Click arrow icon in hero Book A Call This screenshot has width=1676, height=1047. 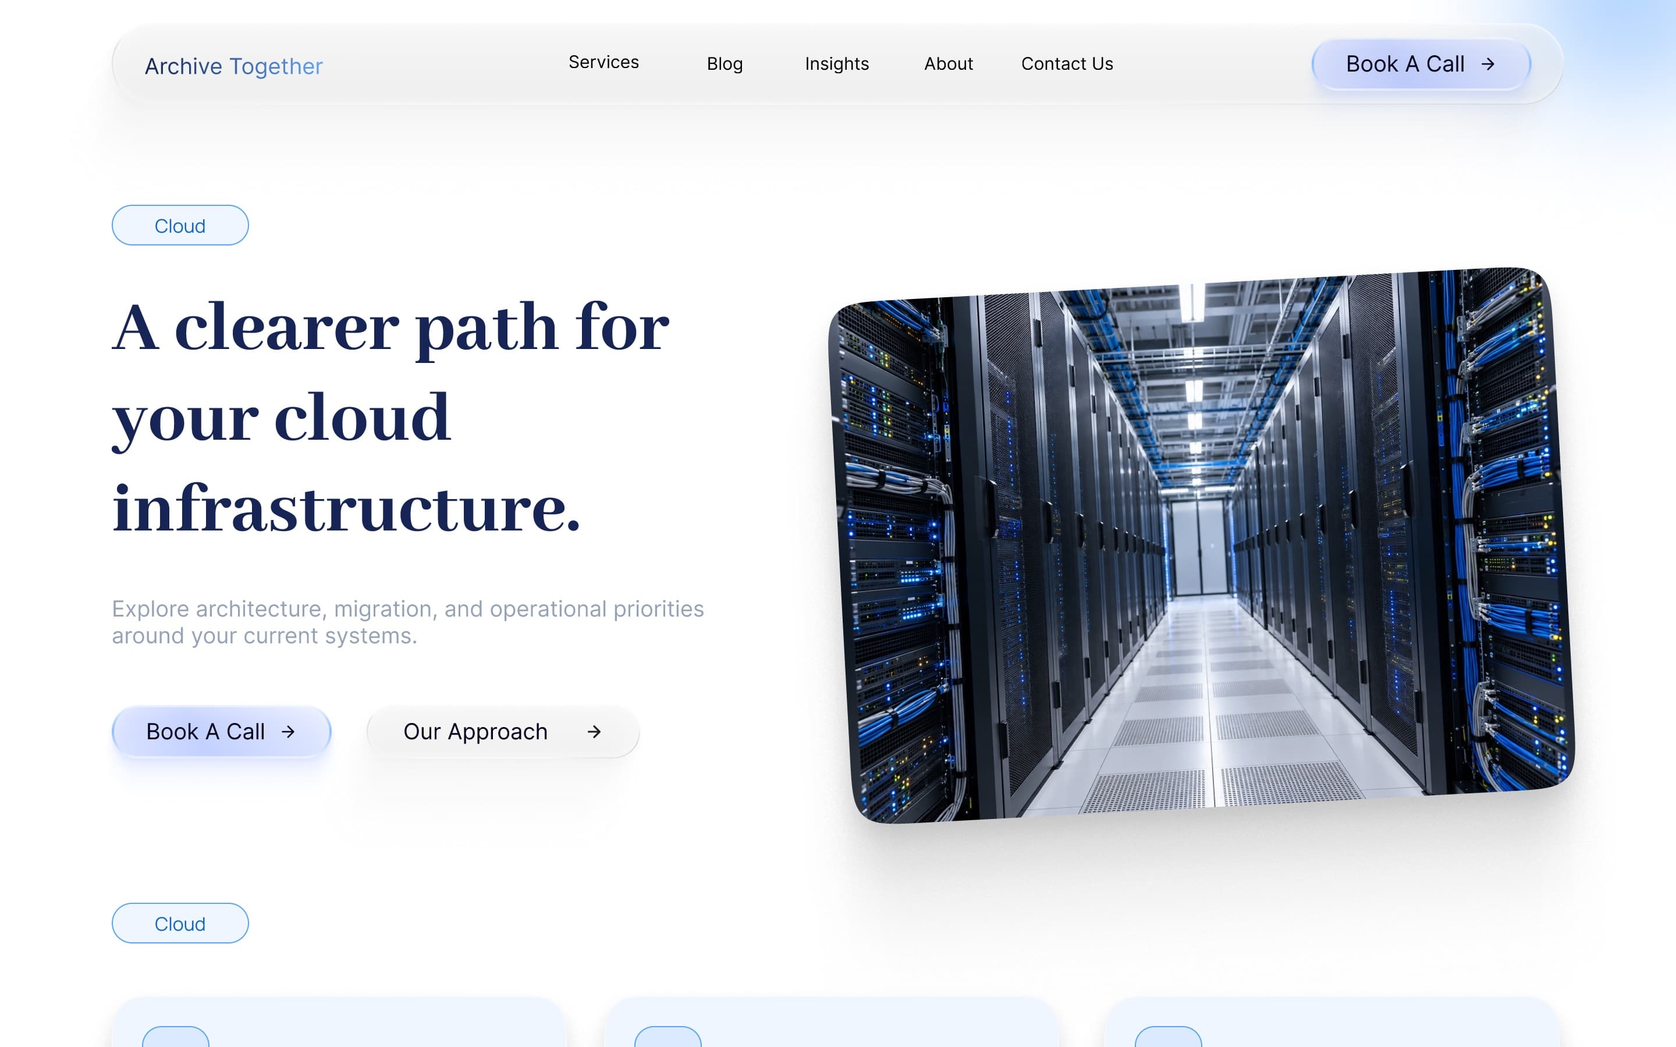(288, 731)
